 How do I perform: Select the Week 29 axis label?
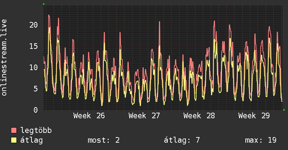254,116
